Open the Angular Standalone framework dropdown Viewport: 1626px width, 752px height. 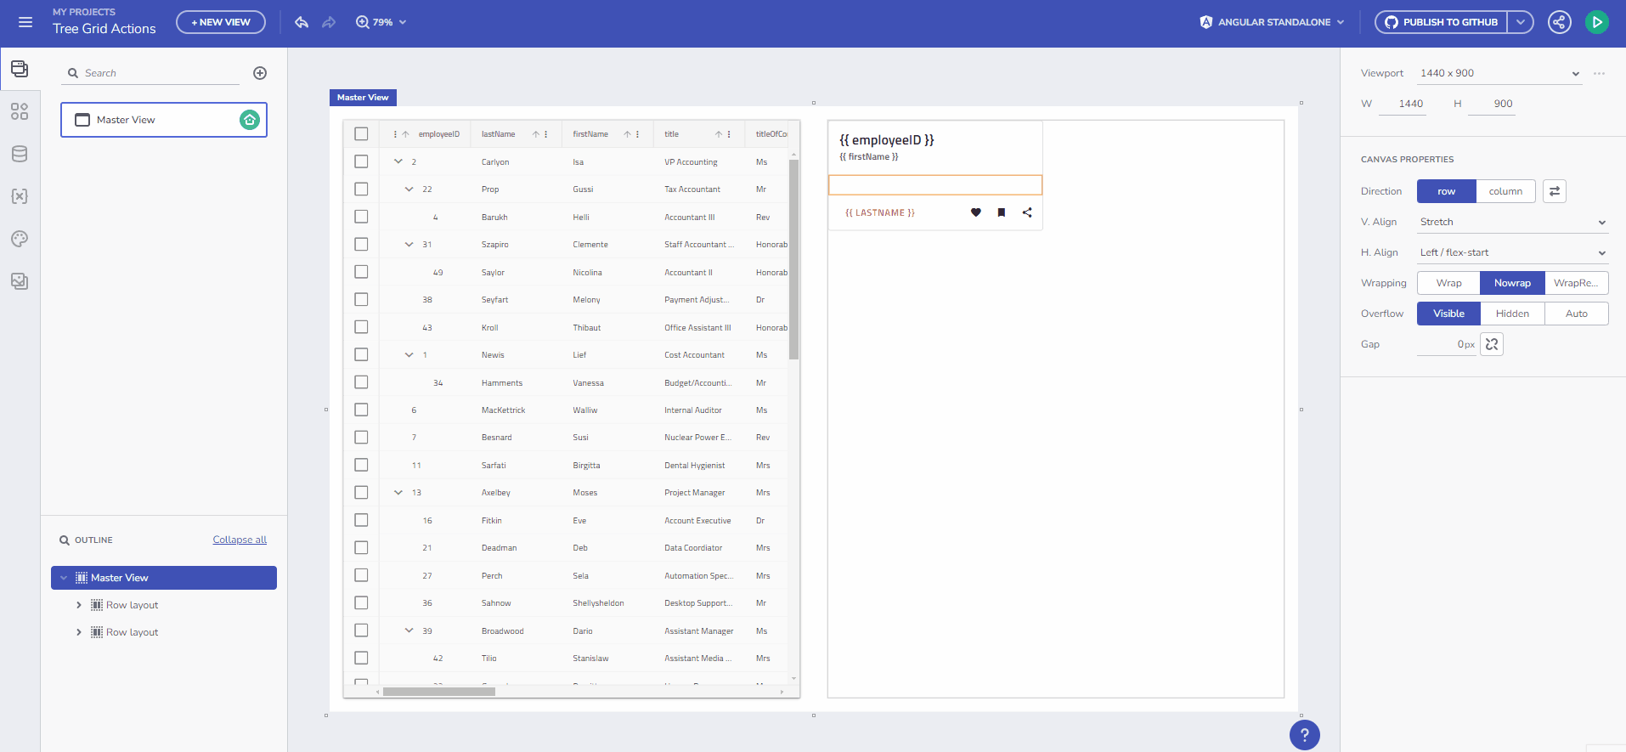click(1273, 22)
